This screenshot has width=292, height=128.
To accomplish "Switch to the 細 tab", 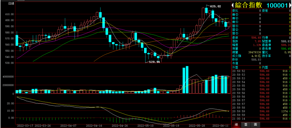I will (x=236, y=124).
